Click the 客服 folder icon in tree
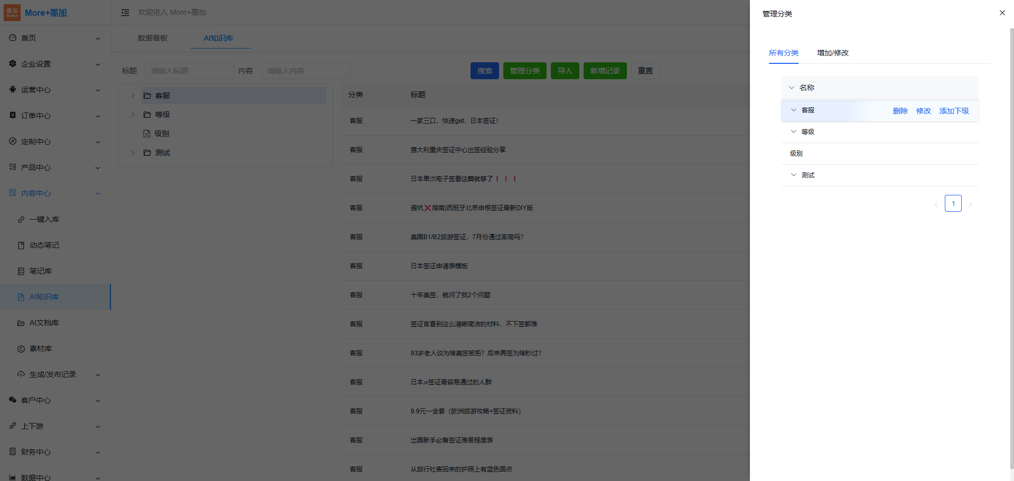The image size is (1014, 481). point(147,96)
